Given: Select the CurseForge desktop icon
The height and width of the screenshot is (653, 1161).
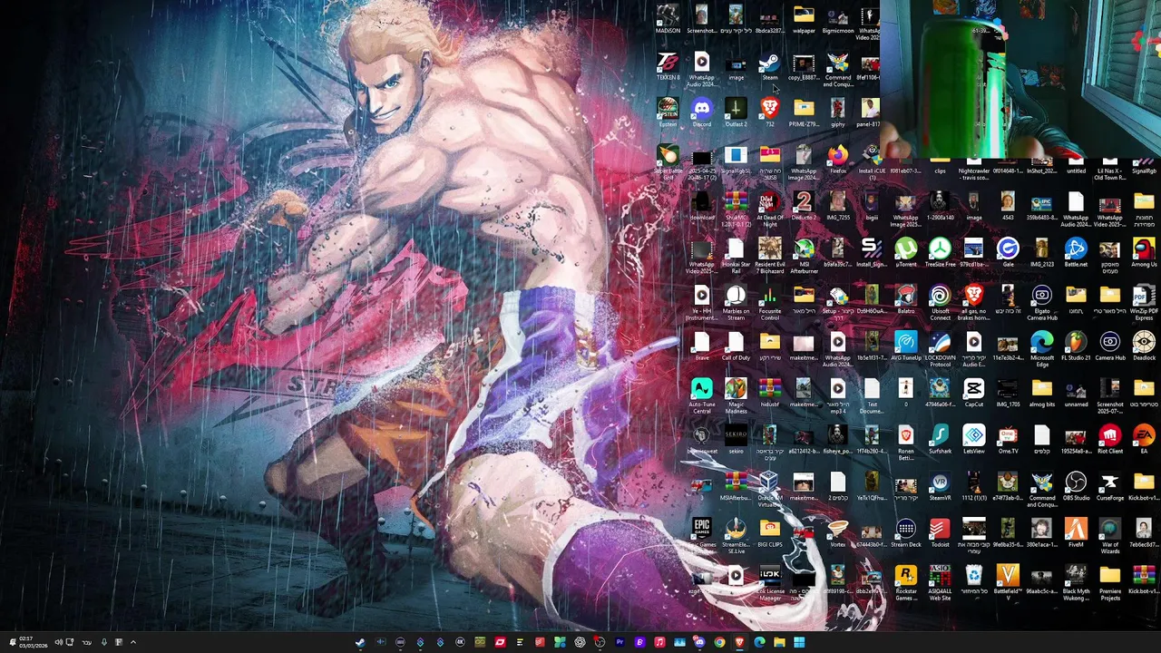Looking at the screenshot, I should (x=1109, y=487).
